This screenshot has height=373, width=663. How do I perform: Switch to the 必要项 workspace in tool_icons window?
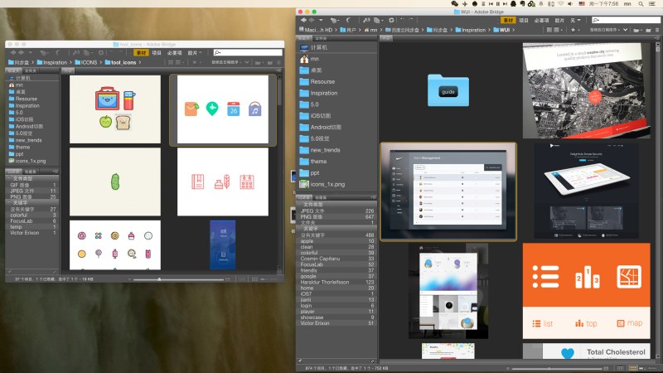pyautogui.click(x=174, y=52)
